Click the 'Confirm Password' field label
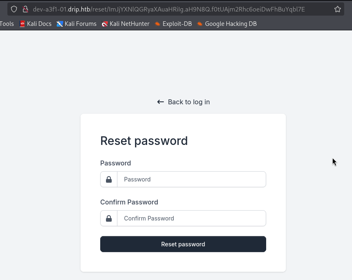 (129, 202)
